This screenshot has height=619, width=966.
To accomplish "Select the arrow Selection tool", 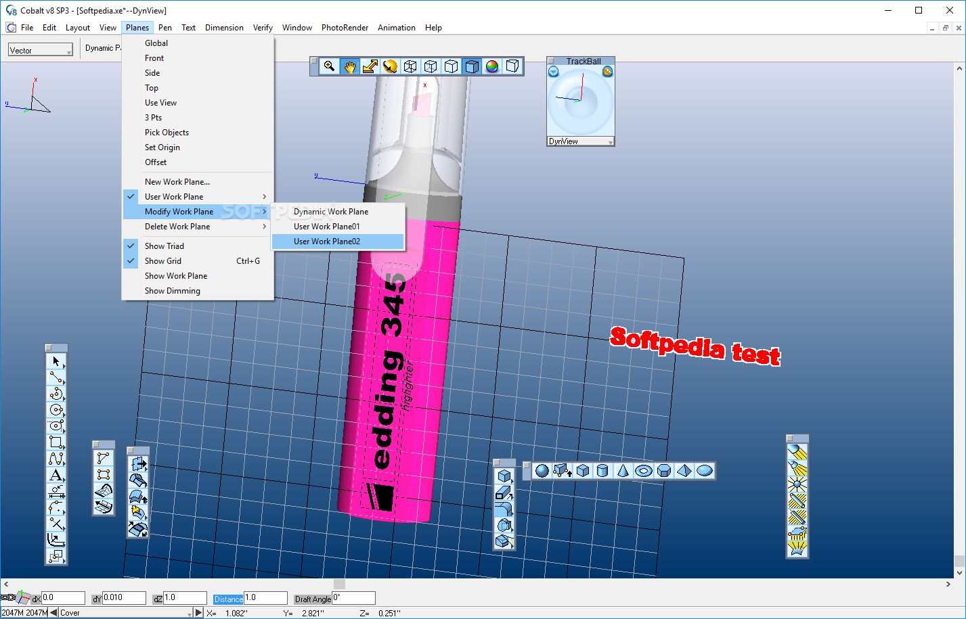I will pos(56,361).
